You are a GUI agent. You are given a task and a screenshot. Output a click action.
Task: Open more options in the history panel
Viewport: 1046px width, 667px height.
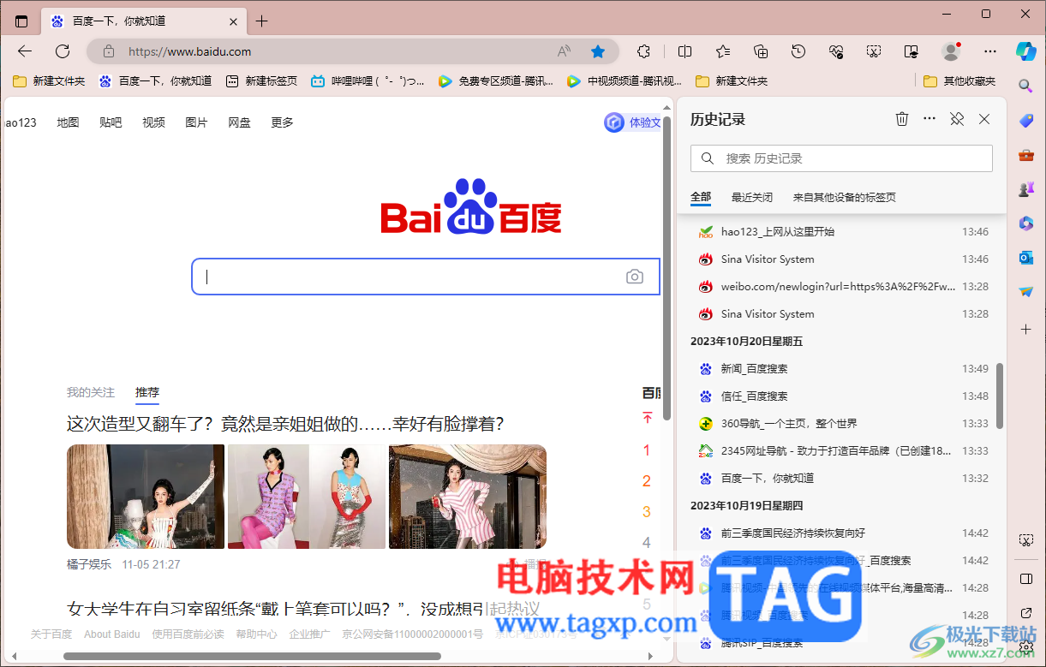pyautogui.click(x=929, y=119)
